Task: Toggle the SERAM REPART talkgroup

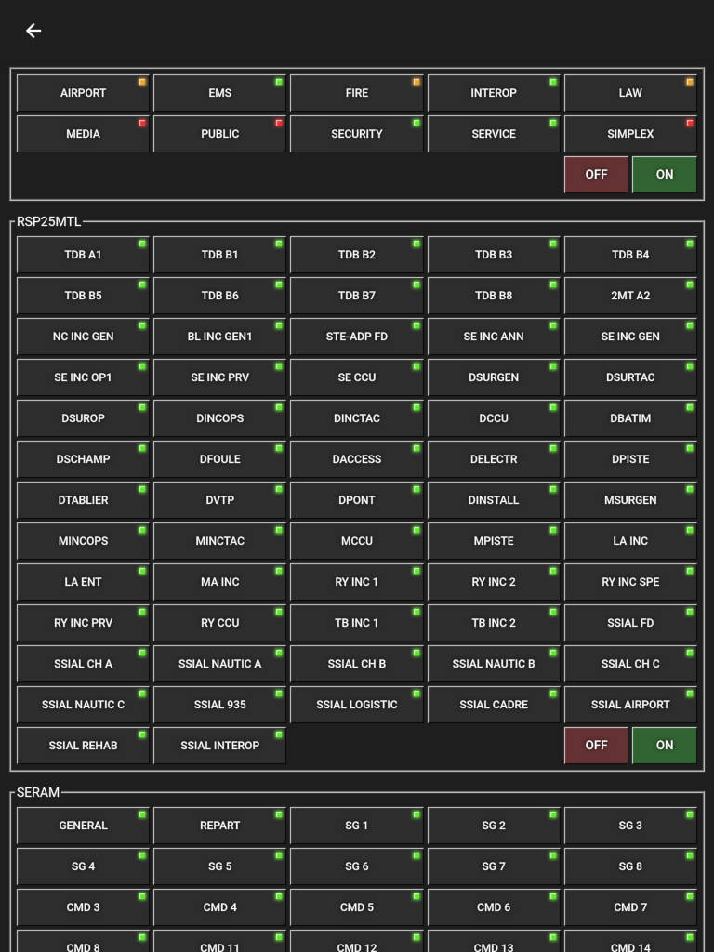Action: tap(219, 826)
